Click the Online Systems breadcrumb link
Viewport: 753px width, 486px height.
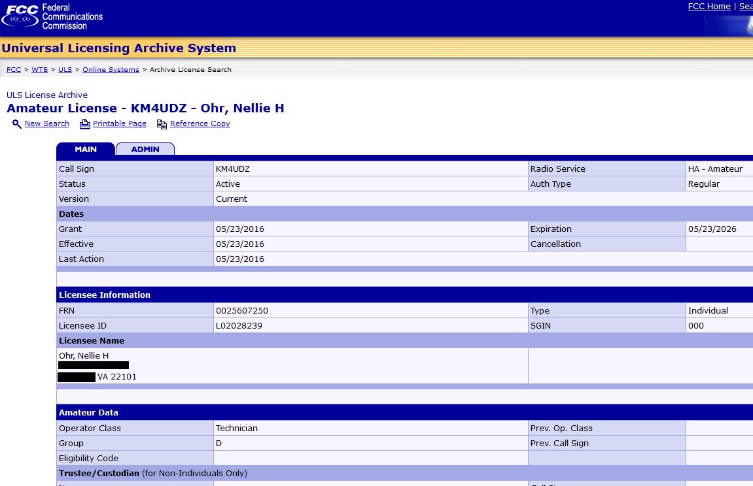click(111, 69)
